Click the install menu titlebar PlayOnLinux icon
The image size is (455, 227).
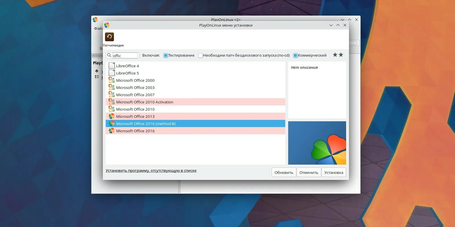pyautogui.click(x=107, y=25)
